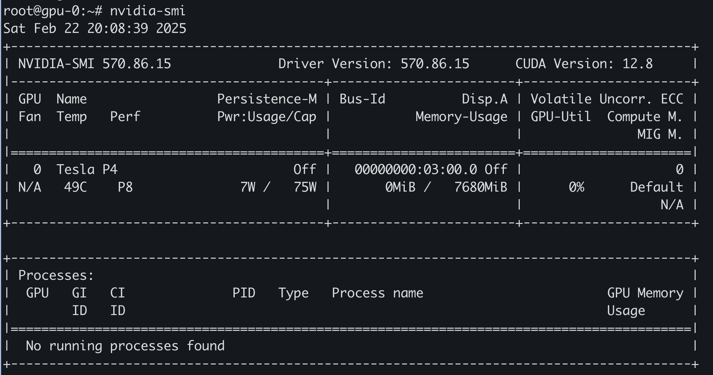
Task: Click the bus ID '00000000:03:00.0'
Action: pyautogui.click(x=416, y=170)
